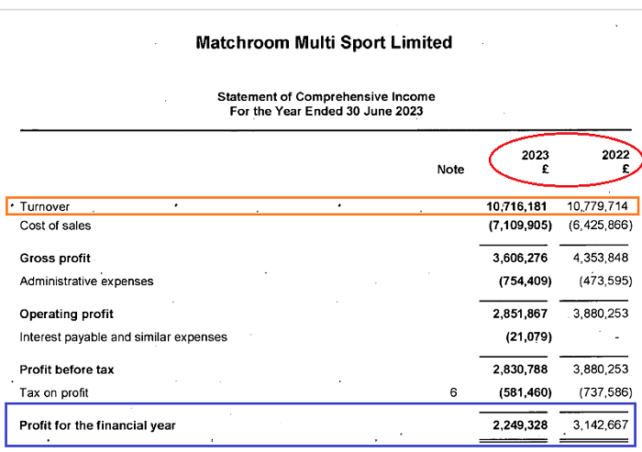Select the Administrative expenses label
Image resolution: width=642 pixels, height=452 pixels.
point(86,281)
